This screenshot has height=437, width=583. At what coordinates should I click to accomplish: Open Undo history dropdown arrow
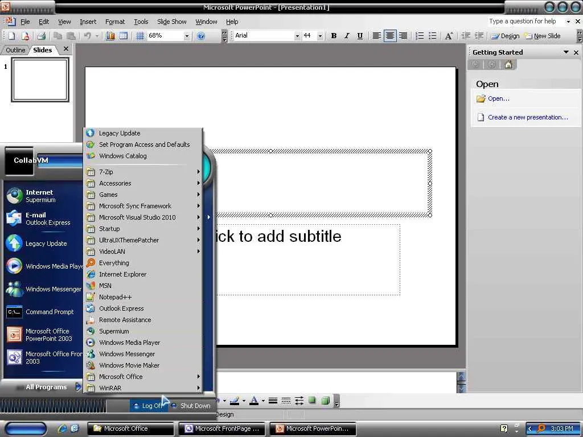[97, 36]
